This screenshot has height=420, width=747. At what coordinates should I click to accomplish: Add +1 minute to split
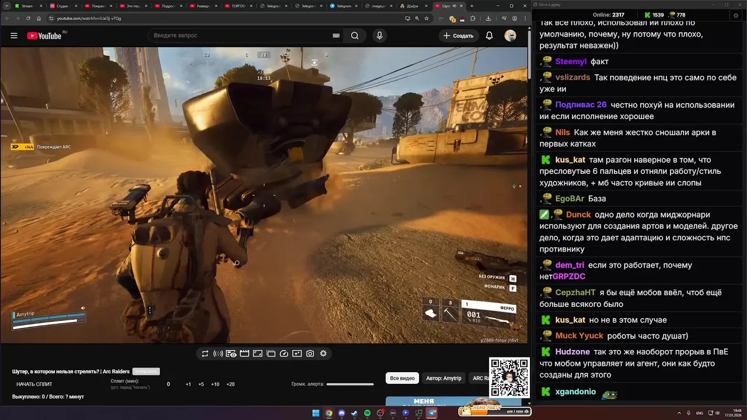pyautogui.click(x=189, y=384)
